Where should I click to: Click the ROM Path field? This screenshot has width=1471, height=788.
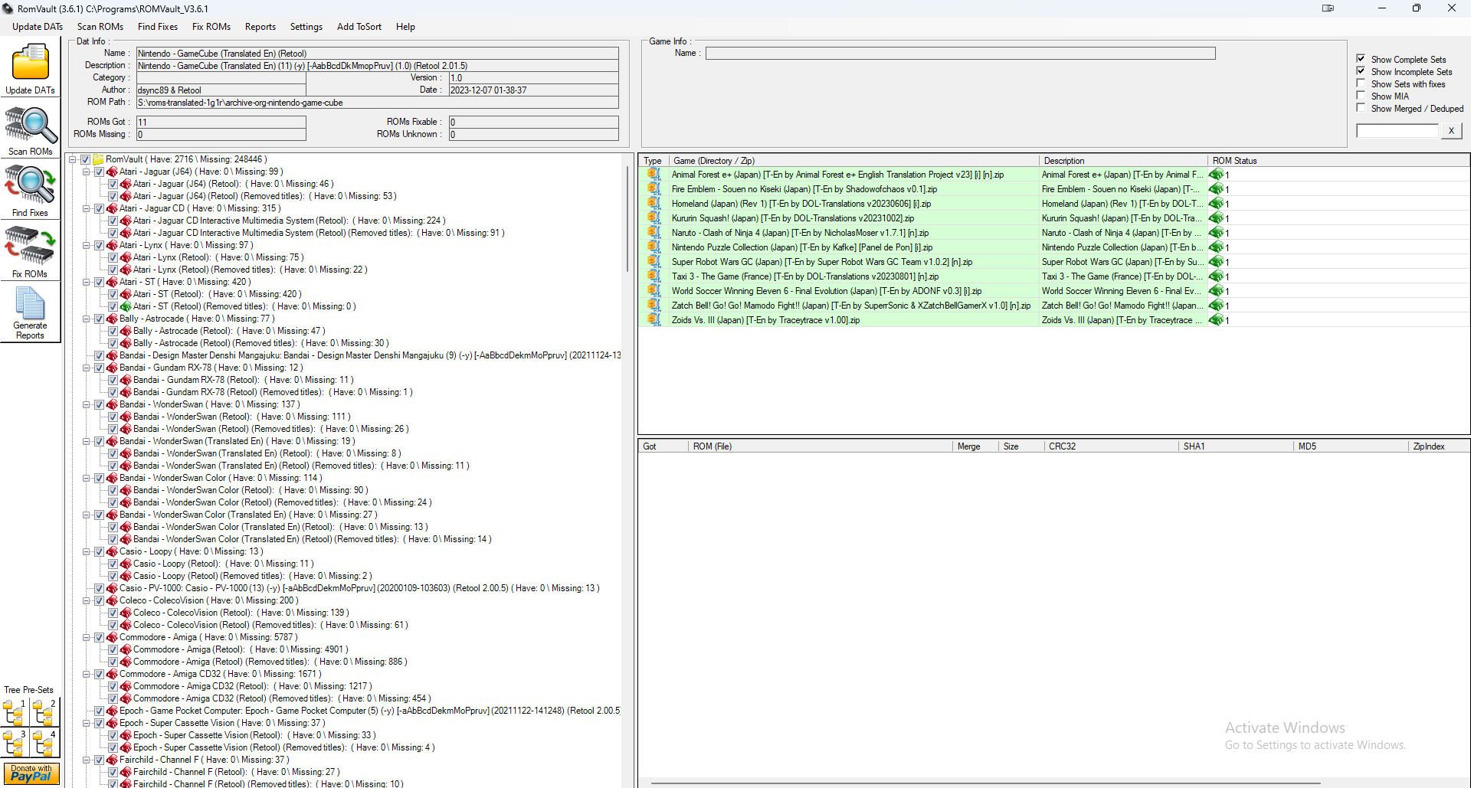coord(378,103)
